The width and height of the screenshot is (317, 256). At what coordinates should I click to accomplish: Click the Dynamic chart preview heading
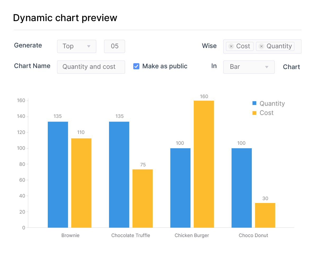point(65,18)
